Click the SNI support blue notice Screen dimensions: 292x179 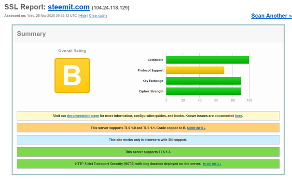pos(148,140)
